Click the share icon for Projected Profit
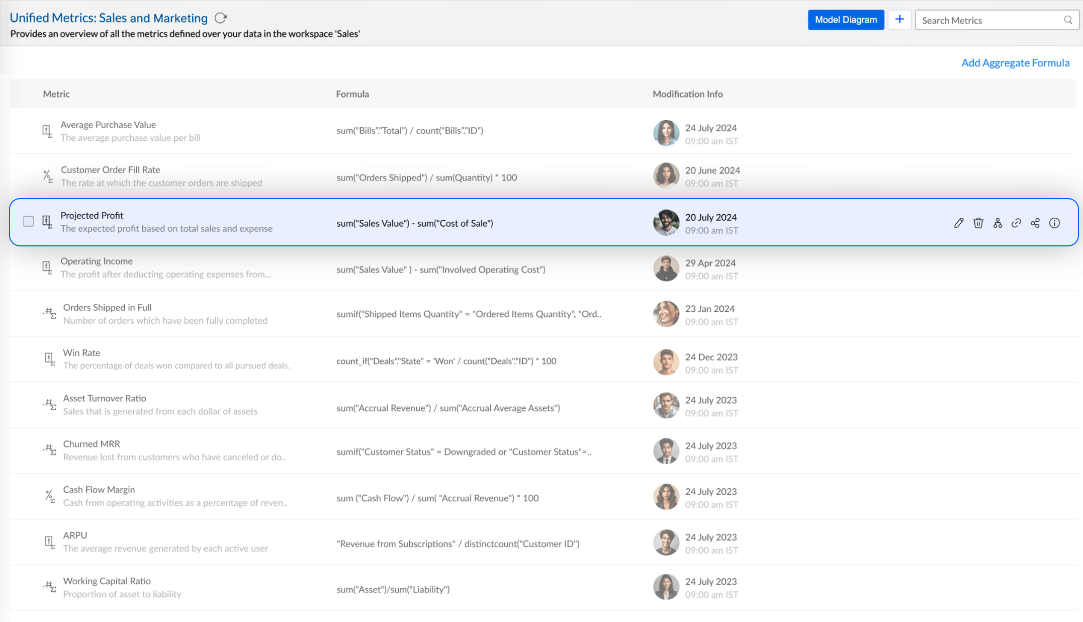 (x=1036, y=223)
